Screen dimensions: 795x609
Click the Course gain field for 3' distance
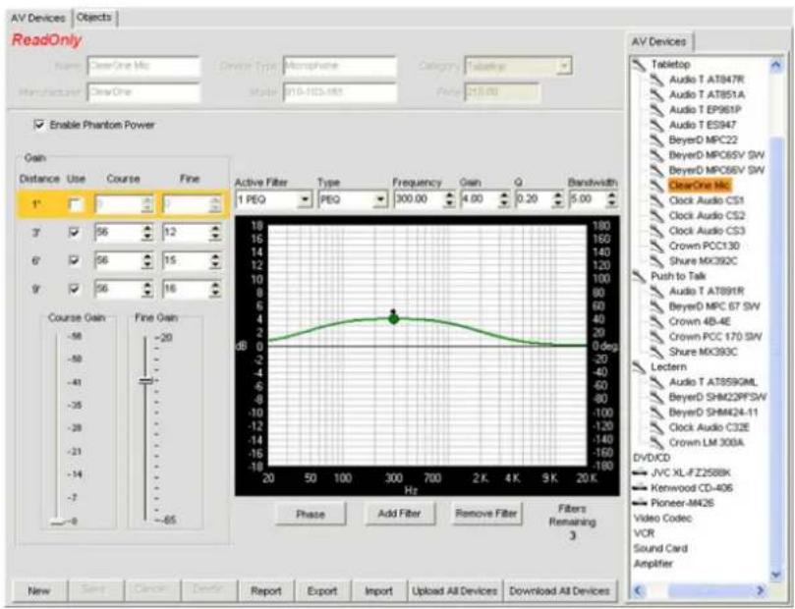tap(118, 233)
